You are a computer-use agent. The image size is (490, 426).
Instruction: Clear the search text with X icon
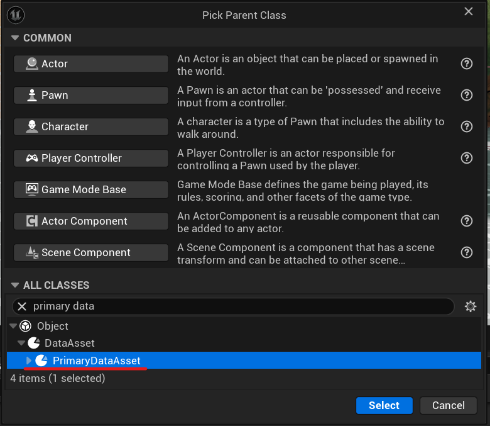(22, 306)
